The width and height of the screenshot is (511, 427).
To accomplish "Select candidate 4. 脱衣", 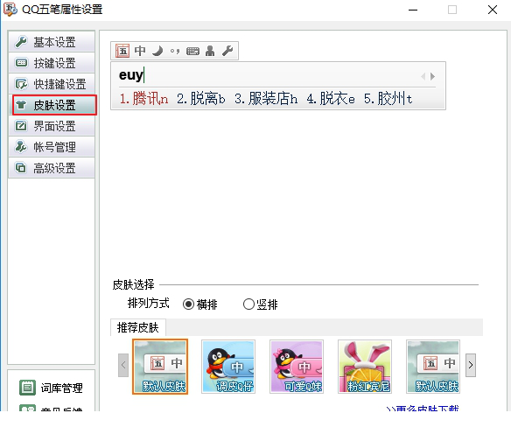I will tap(331, 99).
